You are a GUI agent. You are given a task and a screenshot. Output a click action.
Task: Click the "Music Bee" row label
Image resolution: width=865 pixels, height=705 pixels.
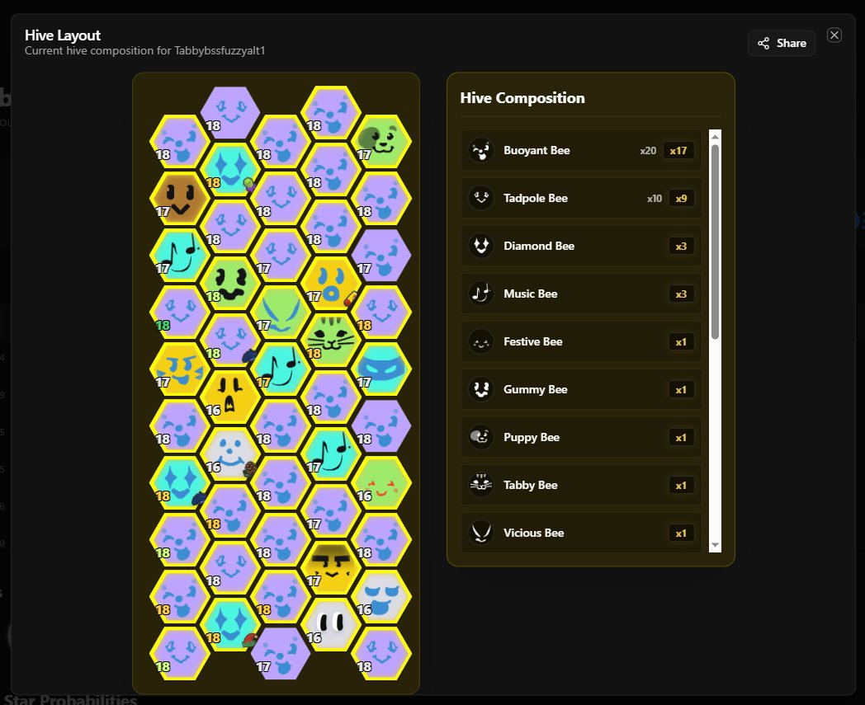(530, 294)
